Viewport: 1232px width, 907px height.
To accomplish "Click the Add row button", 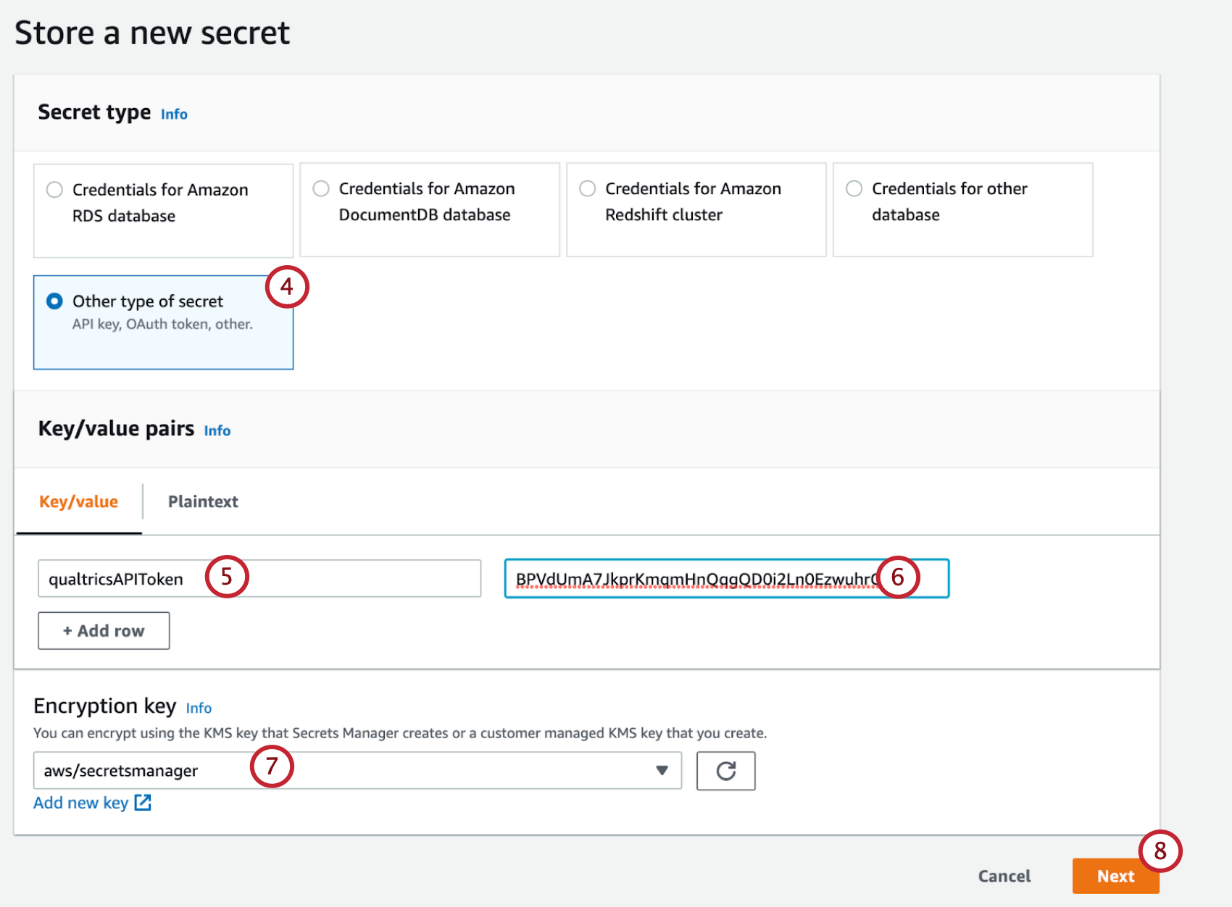I will 103,630.
